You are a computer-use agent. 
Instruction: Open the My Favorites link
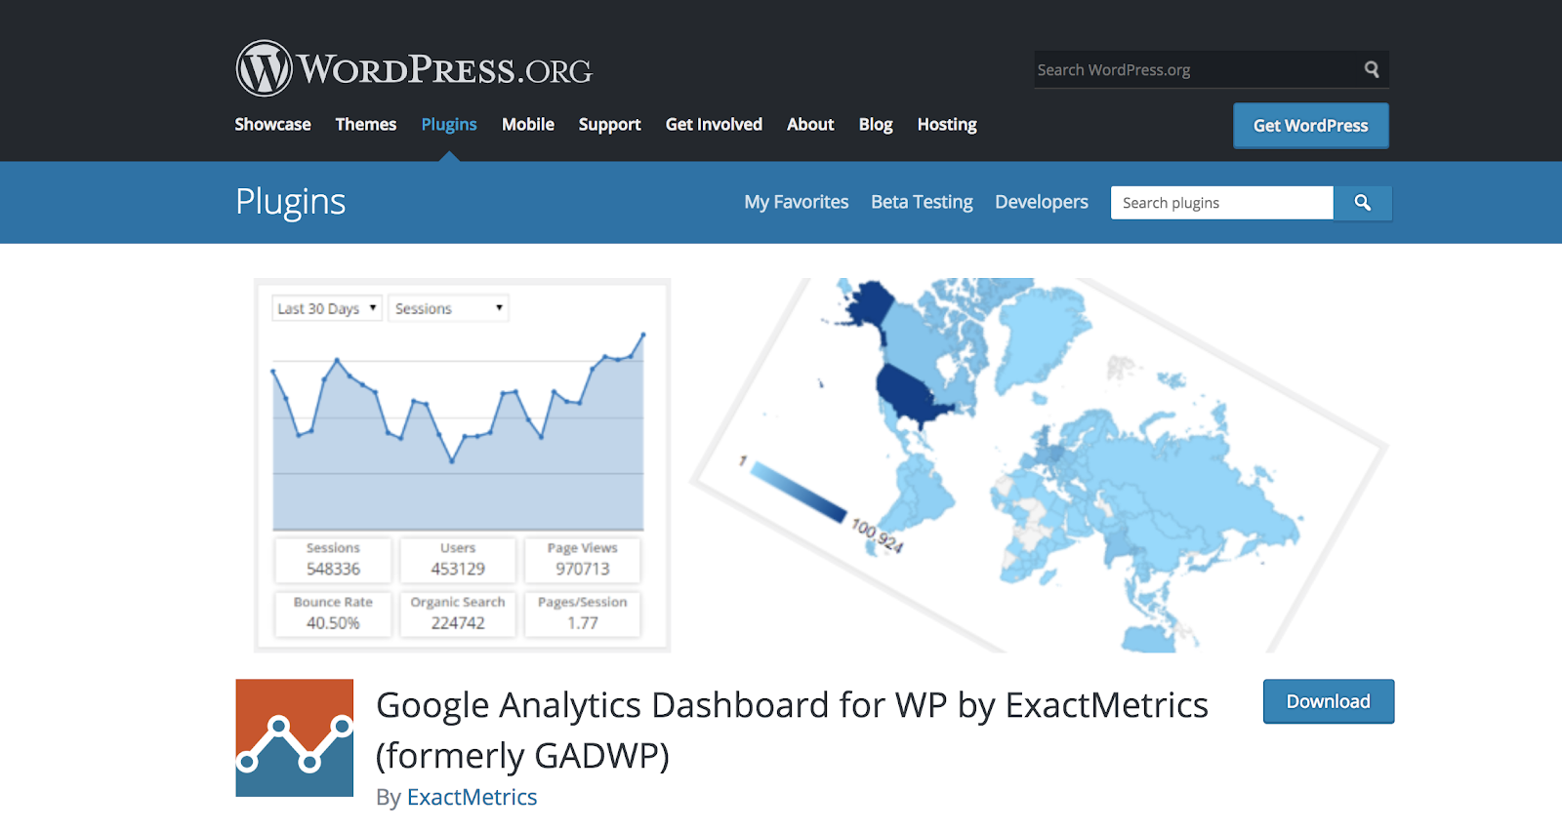pos(797,202)
